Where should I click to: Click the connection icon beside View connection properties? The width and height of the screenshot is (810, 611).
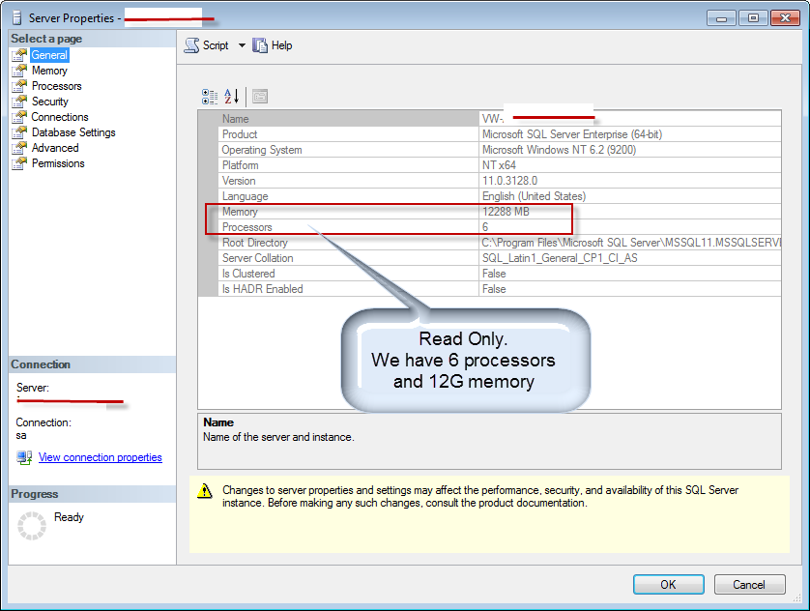[23, 457]
